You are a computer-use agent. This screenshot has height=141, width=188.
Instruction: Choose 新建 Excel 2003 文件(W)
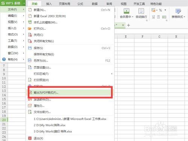[70, 16]
